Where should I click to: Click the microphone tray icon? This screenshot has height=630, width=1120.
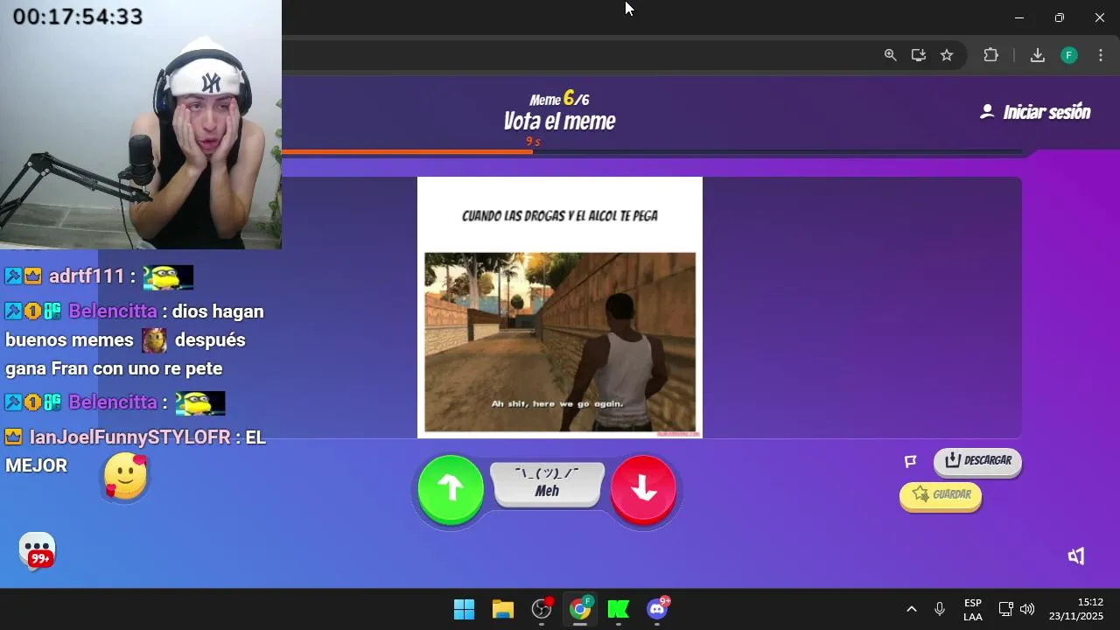point(940,609)
